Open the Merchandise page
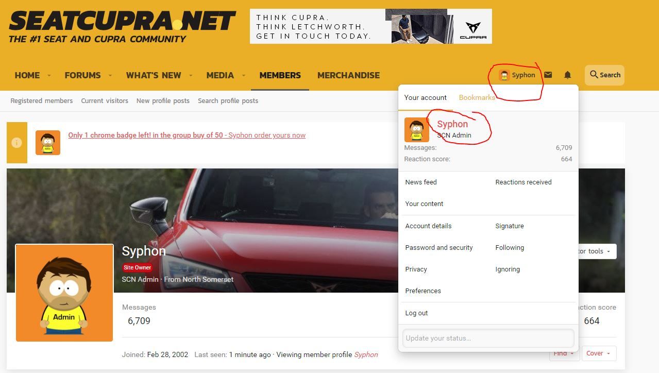 tap(349, 75)
